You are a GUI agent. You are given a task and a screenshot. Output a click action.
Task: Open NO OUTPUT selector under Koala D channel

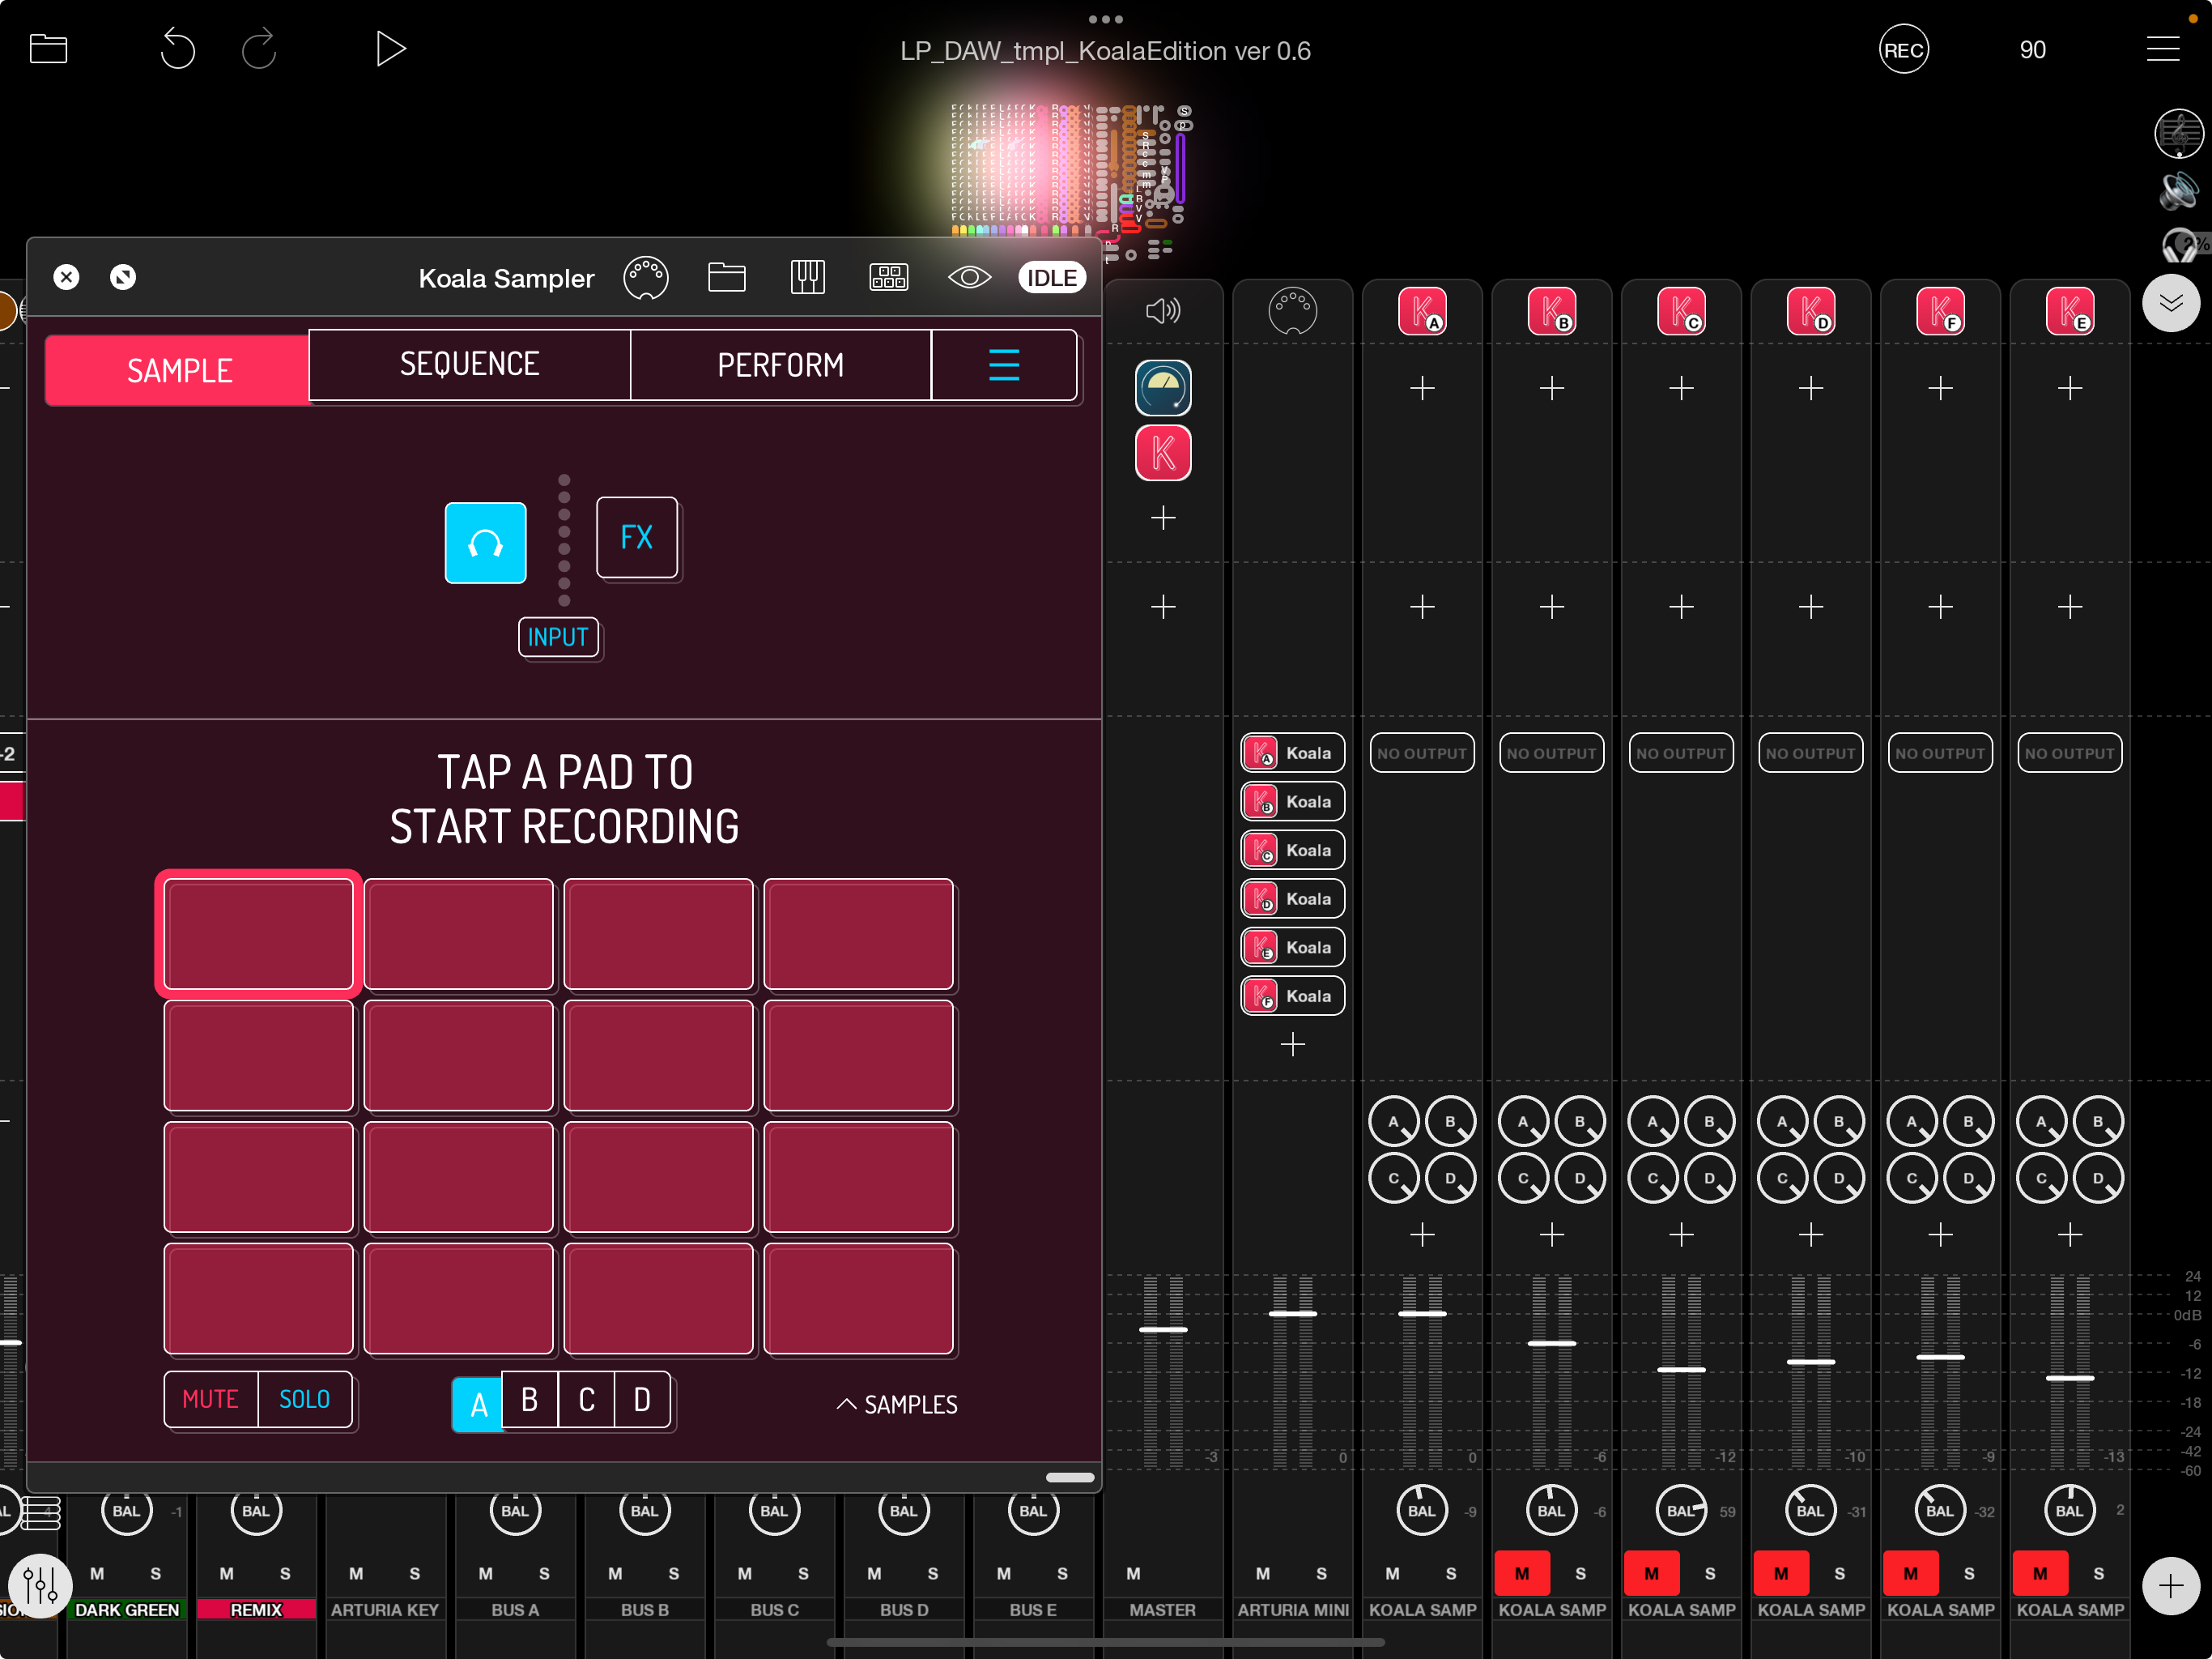[1810, 753]
